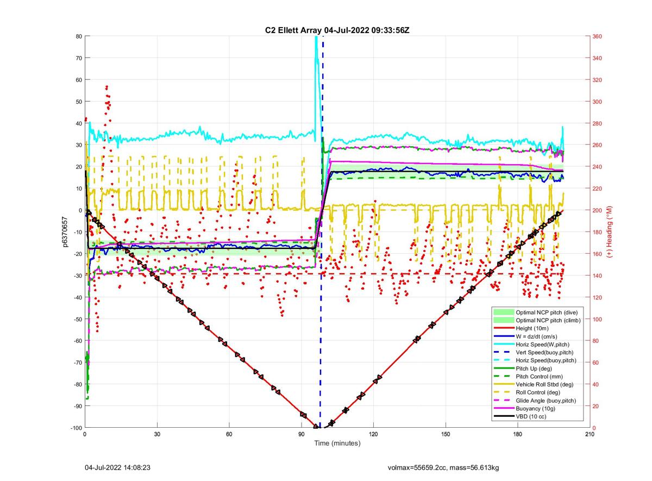The image size is (652, 481).
Task: Click legend label "Horiz Speed(buoy,pitch)"
Action: (x=546, y=361)
